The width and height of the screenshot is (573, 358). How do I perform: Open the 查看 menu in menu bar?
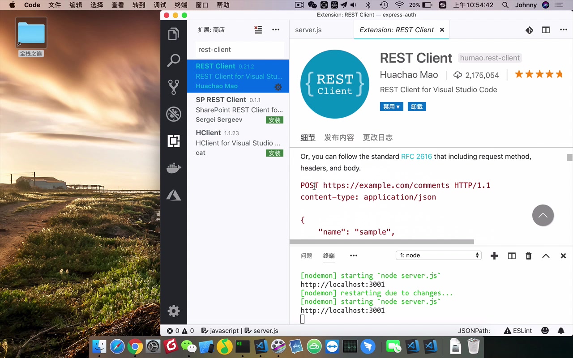tap(118, 5)
